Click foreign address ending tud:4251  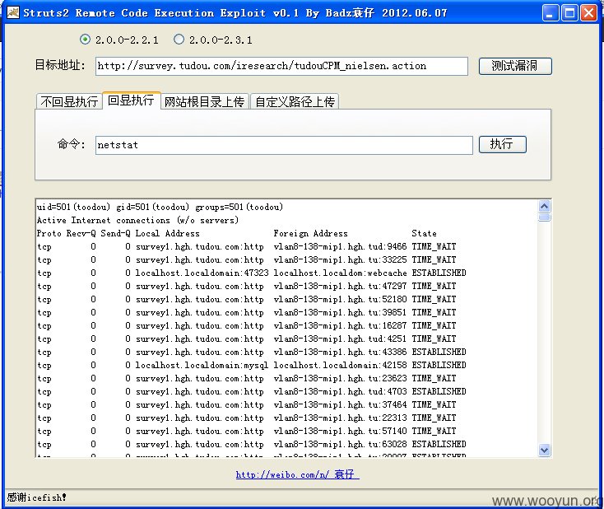[x=340, y=339]
